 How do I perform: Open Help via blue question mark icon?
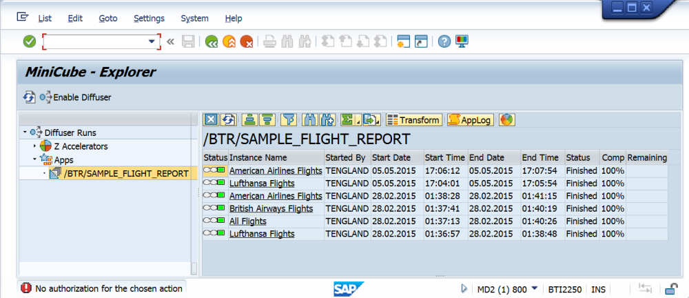click(444, 41)
